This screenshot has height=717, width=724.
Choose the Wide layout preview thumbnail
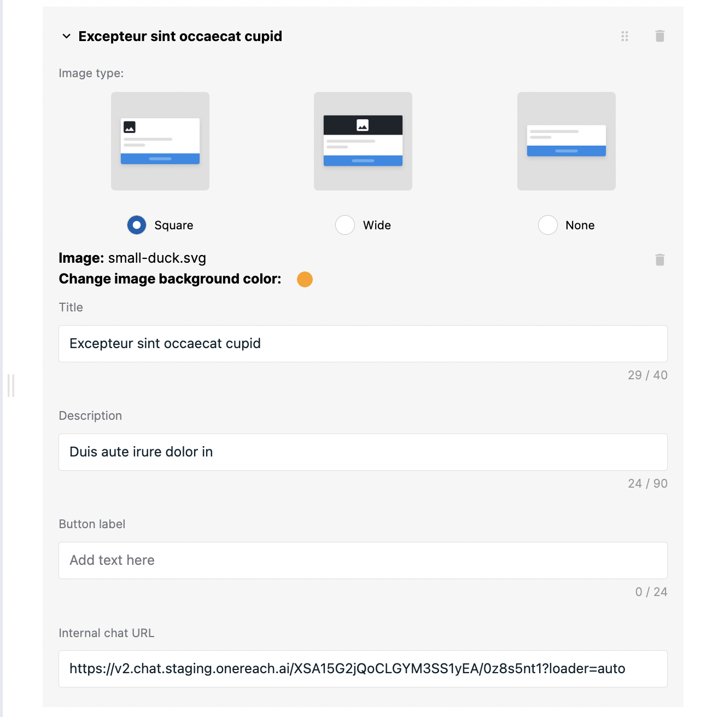363,141
